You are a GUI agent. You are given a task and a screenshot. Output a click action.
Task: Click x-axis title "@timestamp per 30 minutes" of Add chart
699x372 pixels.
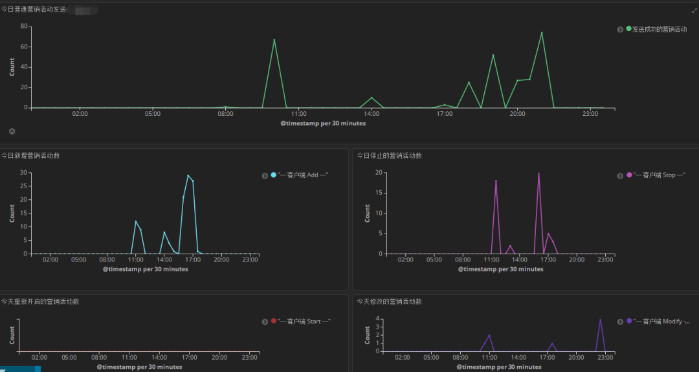pos(146,269)
